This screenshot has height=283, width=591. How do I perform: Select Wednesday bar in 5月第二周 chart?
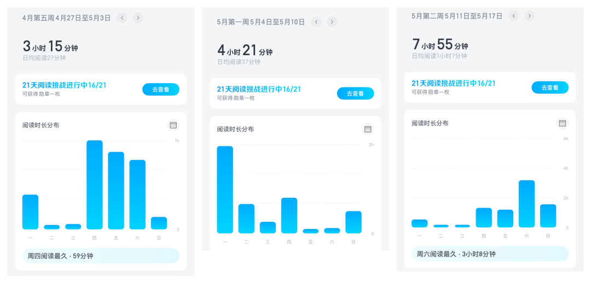(462, 226)
